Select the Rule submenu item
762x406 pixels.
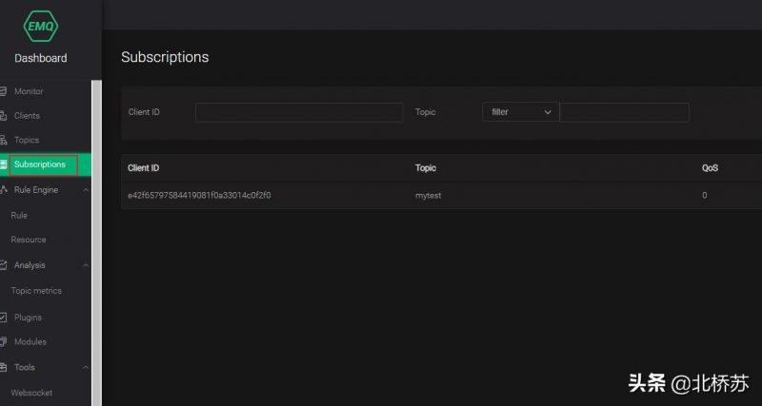click(x=19, y=216)
